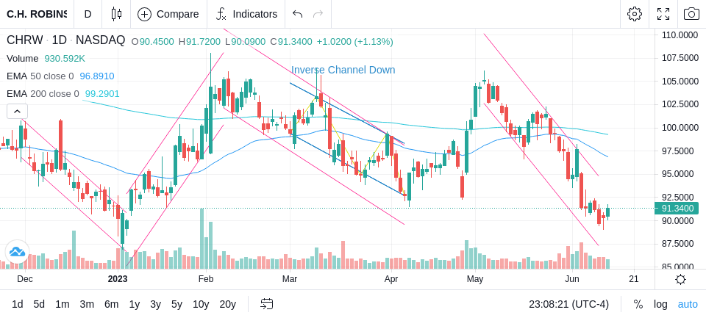Select the 10y time range
The image size is (706, 318).
[201, 304]
